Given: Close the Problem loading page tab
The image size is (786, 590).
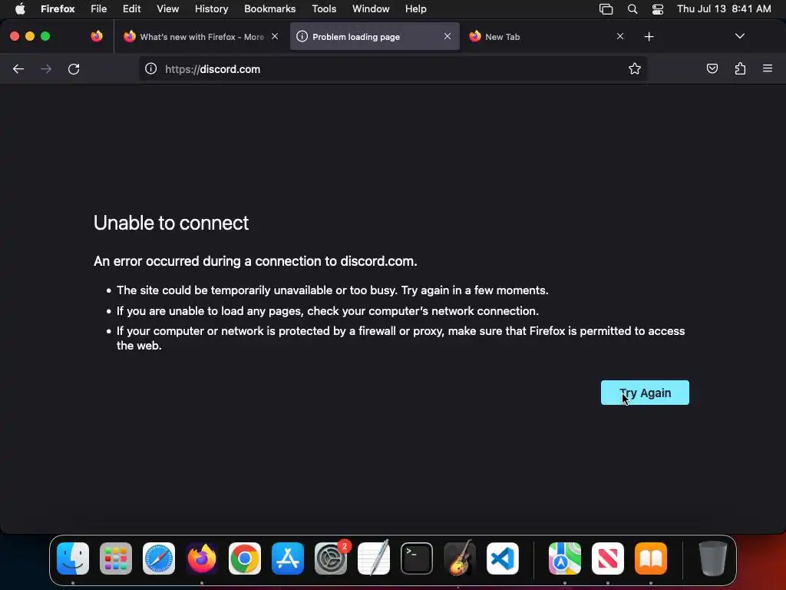Looking at the screenshot, I should tap(447, 36).
